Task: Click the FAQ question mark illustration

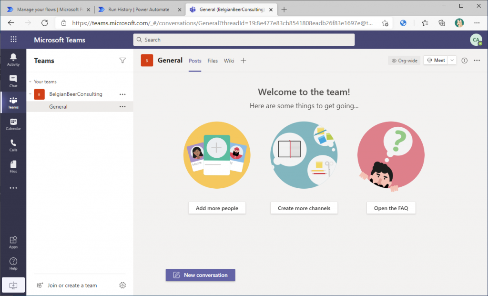Action: point(391,155)
